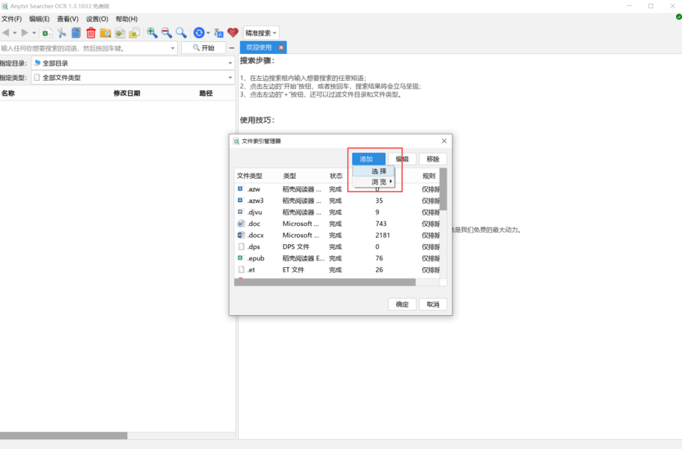
Task: Select the .djvu file type row
Action: coord(337,212)
